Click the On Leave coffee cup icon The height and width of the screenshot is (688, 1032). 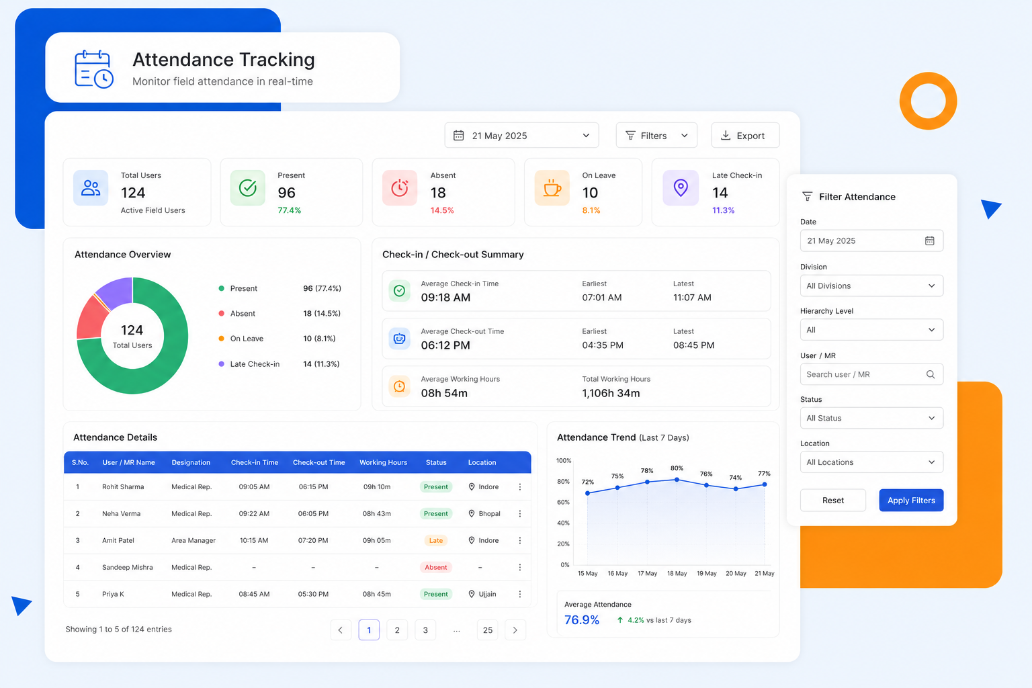point(552,188)
